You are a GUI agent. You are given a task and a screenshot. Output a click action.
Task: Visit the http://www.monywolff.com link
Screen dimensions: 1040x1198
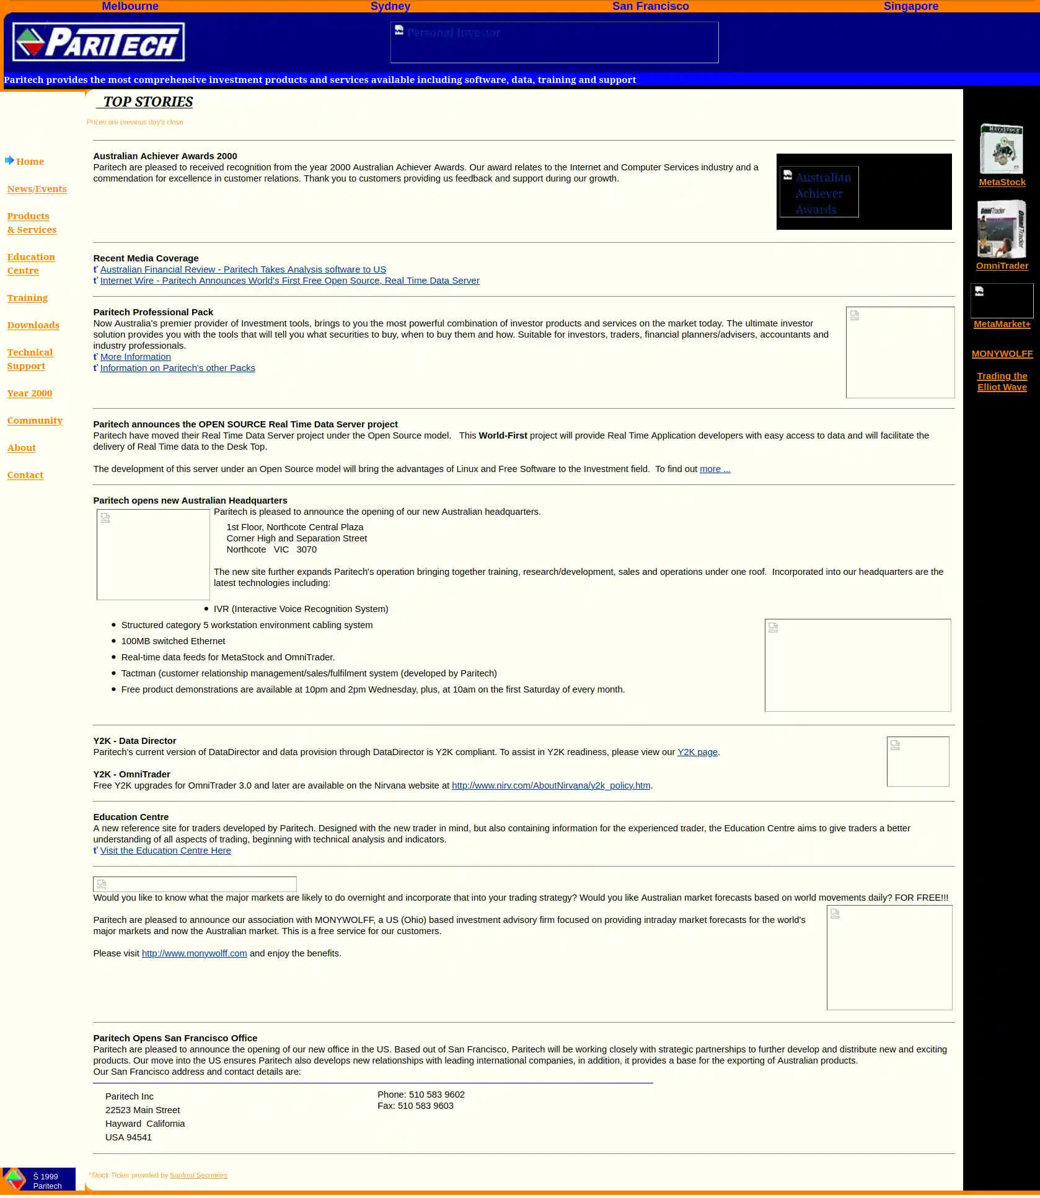pyautogui.click(x=193, y=953)
